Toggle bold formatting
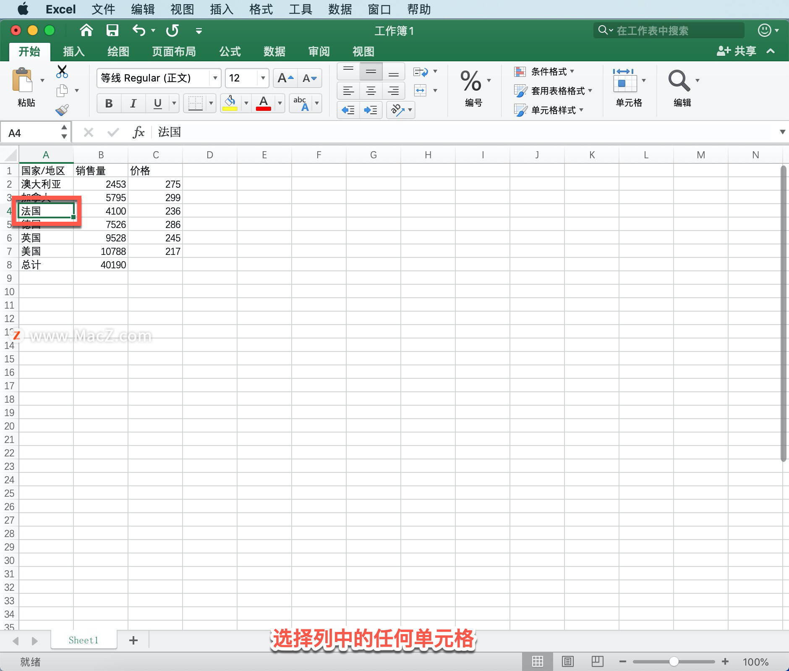The width and height of the screenshot is (789, 671). [108, 103]
